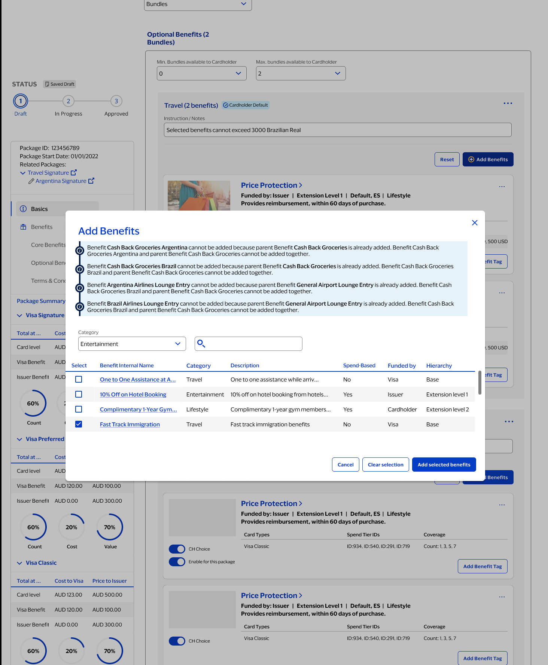The width and height of the screenshot is (548, 665).
Task: Collapse Visa Signature summary section
Action: [19, 315]
